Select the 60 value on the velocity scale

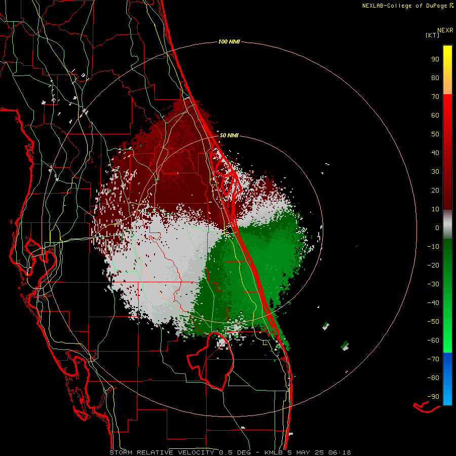435,115
